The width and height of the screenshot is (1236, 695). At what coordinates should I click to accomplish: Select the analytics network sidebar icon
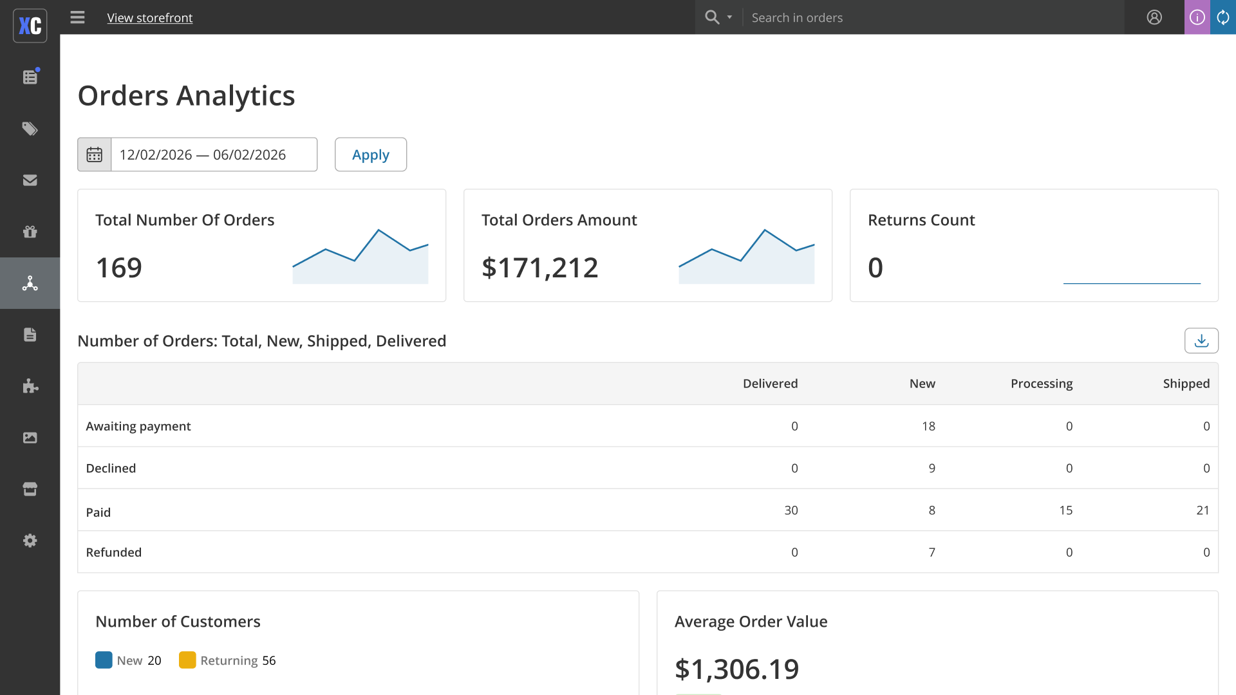pyautogui.click(x=30, y=283)
